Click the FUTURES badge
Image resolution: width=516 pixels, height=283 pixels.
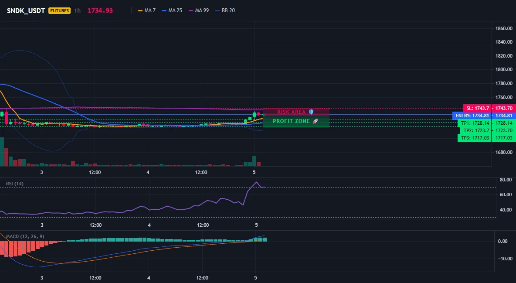tap(60, 10)
